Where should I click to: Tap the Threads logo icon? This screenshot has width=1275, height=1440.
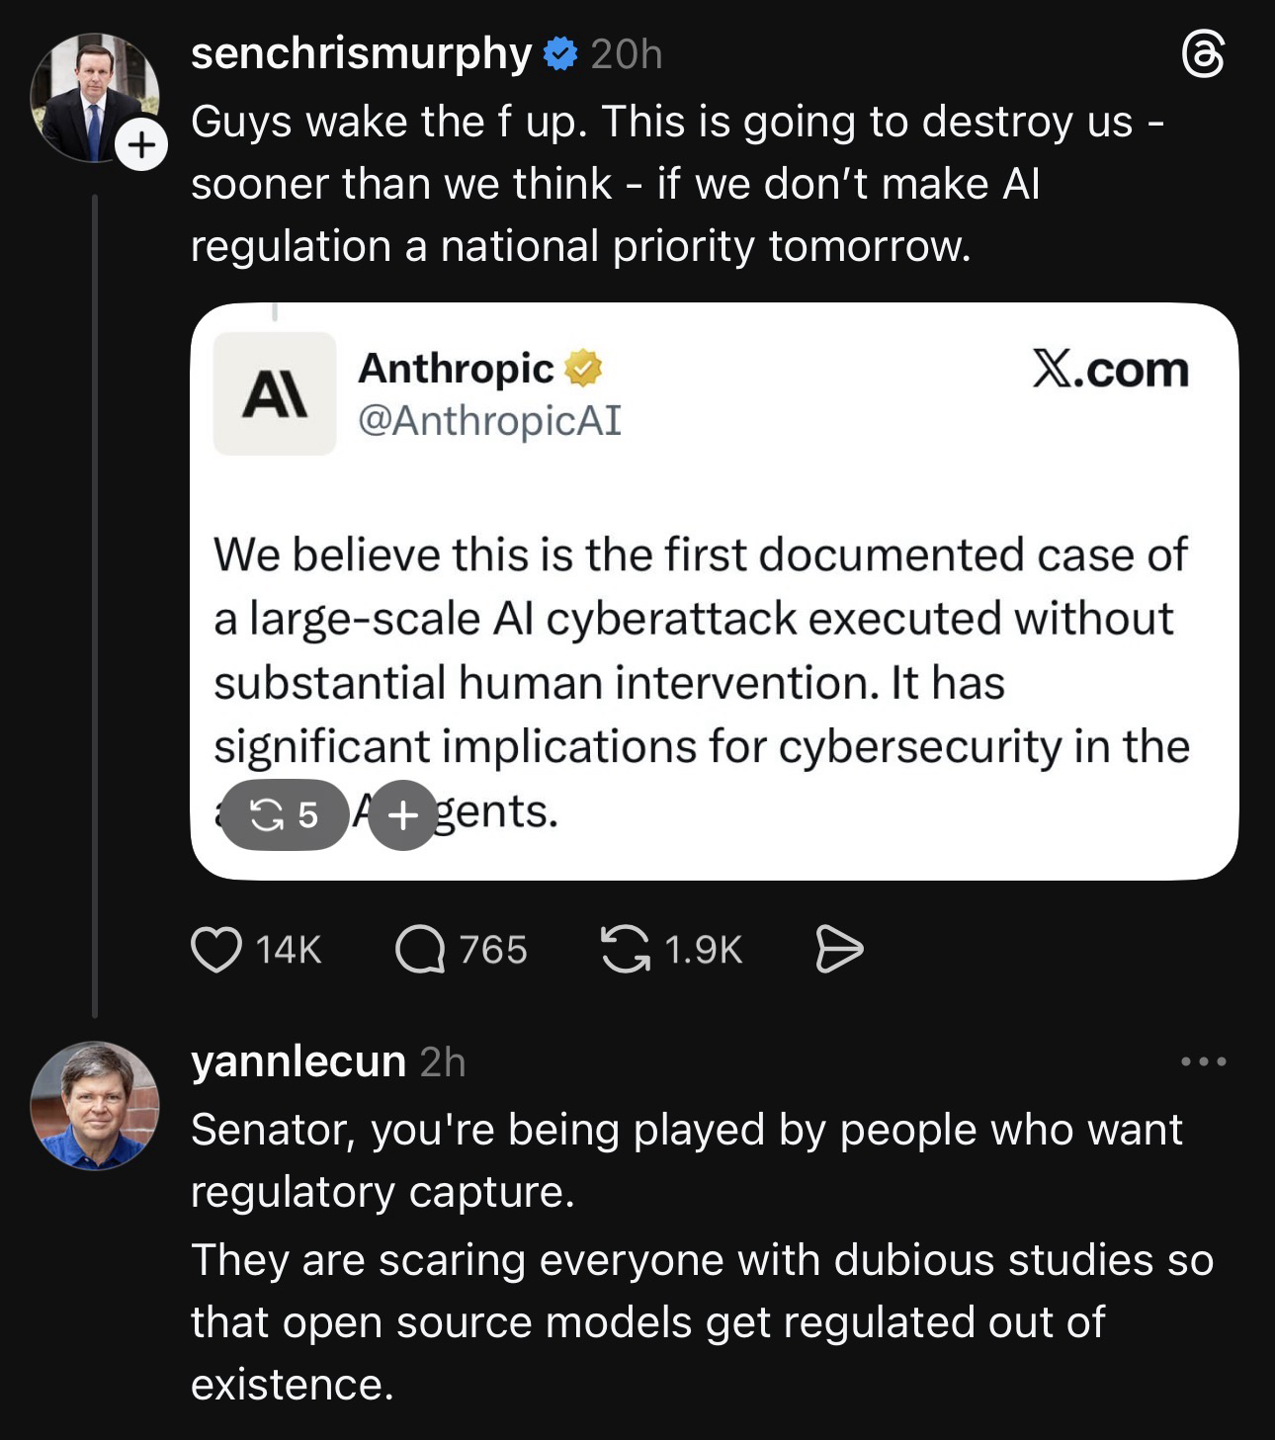tap(1203, 54)
